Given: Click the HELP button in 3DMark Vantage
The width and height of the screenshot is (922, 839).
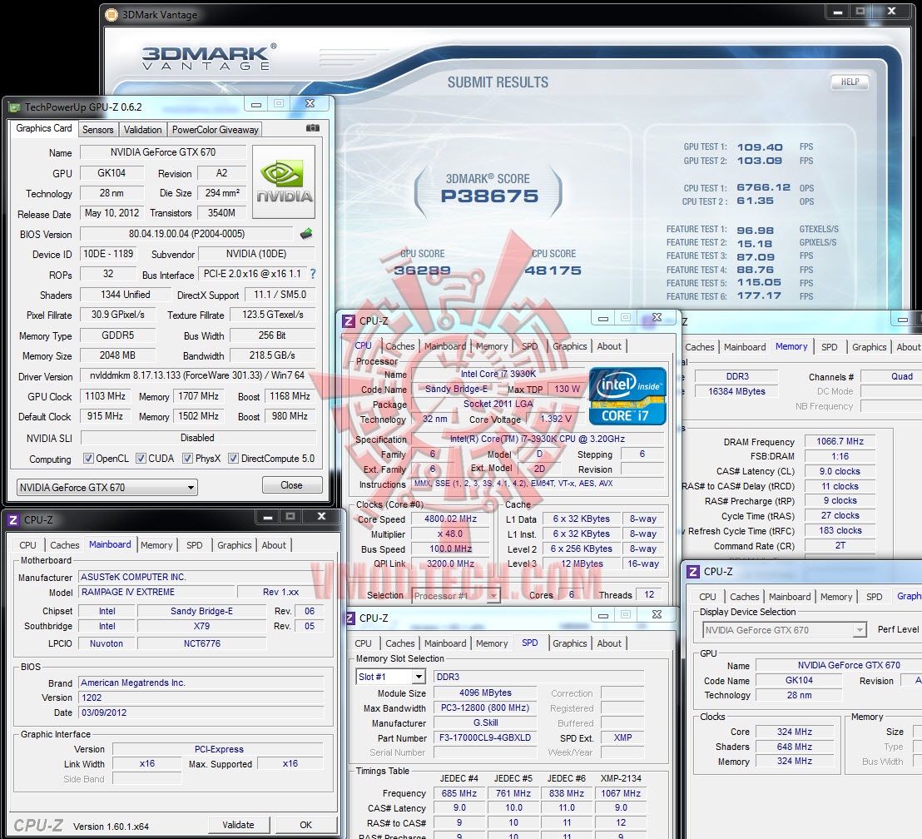Looking at the screenshot, I should click(x=850, y=82).
